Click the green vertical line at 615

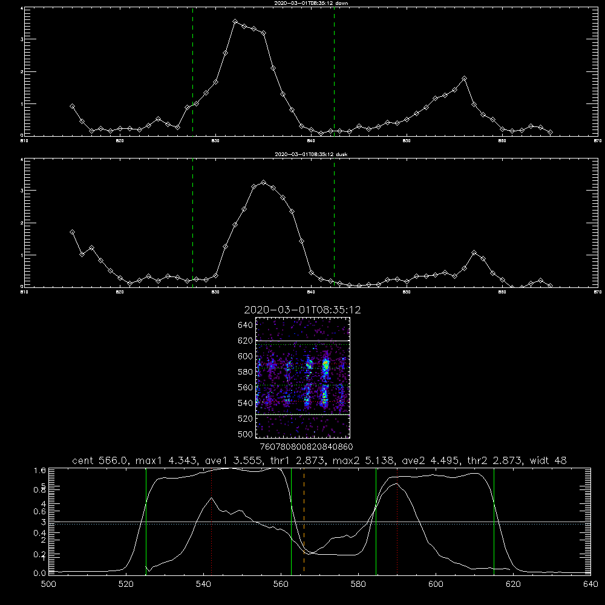coord(494,522)
